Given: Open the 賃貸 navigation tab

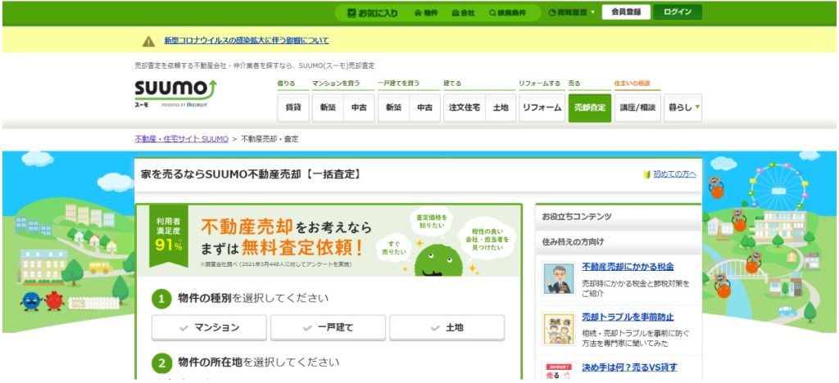Looking at the screenshot, I should point(293,107).
